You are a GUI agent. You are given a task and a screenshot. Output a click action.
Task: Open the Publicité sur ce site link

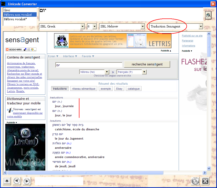pos(192,36)
